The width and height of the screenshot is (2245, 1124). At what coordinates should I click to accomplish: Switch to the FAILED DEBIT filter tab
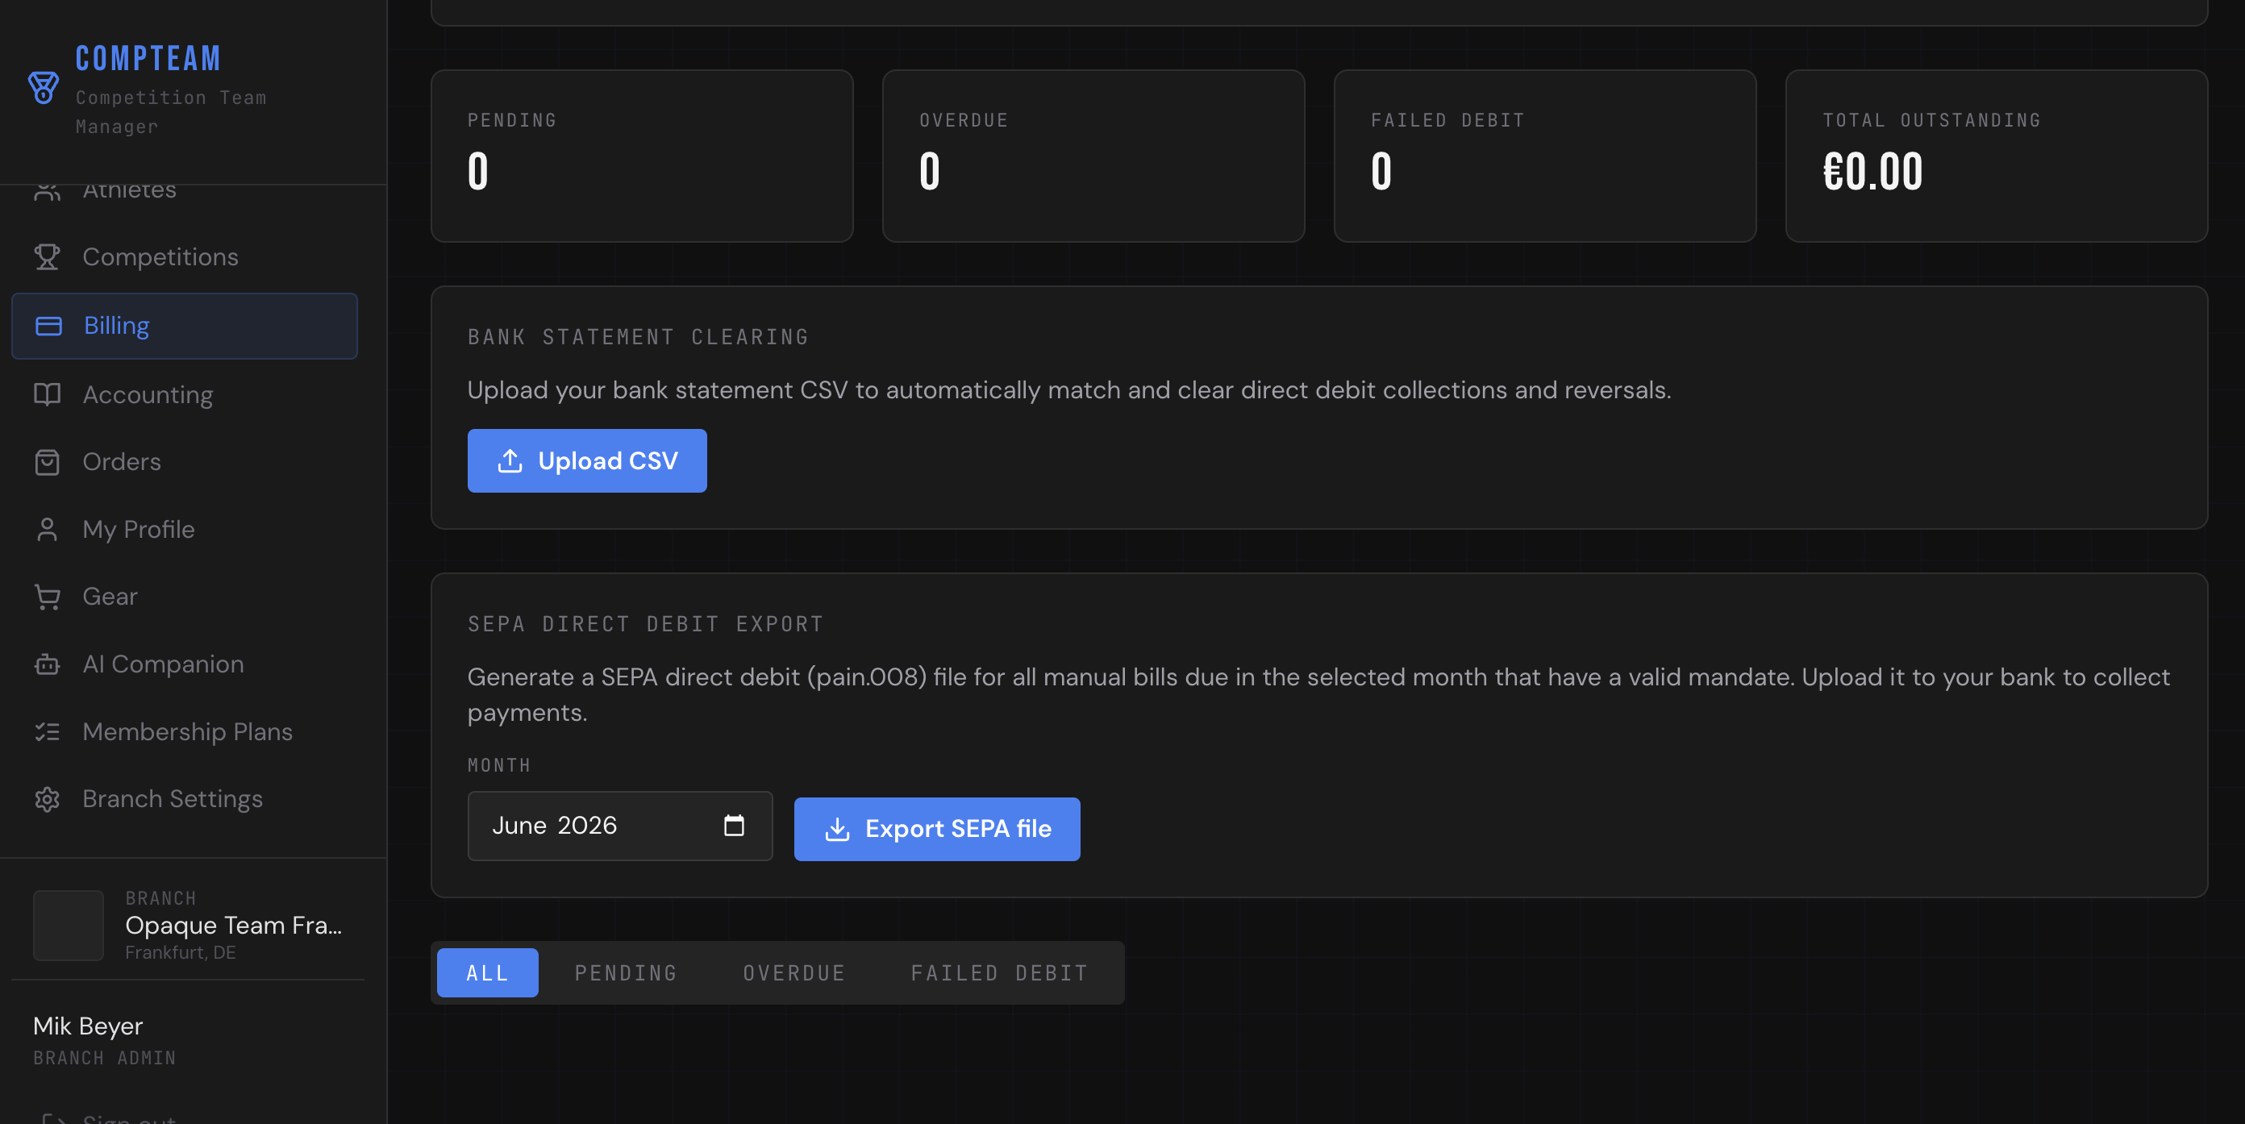[999, 972]
